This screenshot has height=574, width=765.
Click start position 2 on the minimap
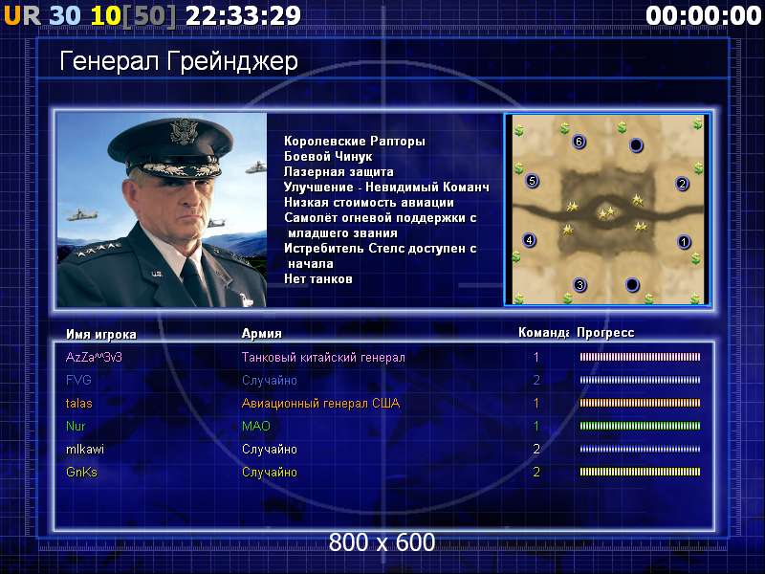point(682,184)
